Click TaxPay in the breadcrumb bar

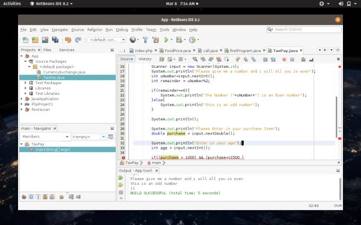pyautogui.click(x=132, y=163)
